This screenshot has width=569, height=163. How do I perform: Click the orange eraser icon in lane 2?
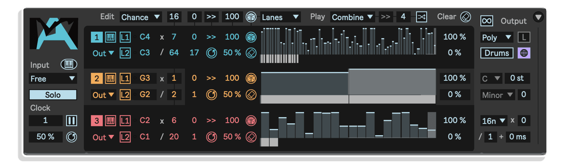(x=251, y=95)
